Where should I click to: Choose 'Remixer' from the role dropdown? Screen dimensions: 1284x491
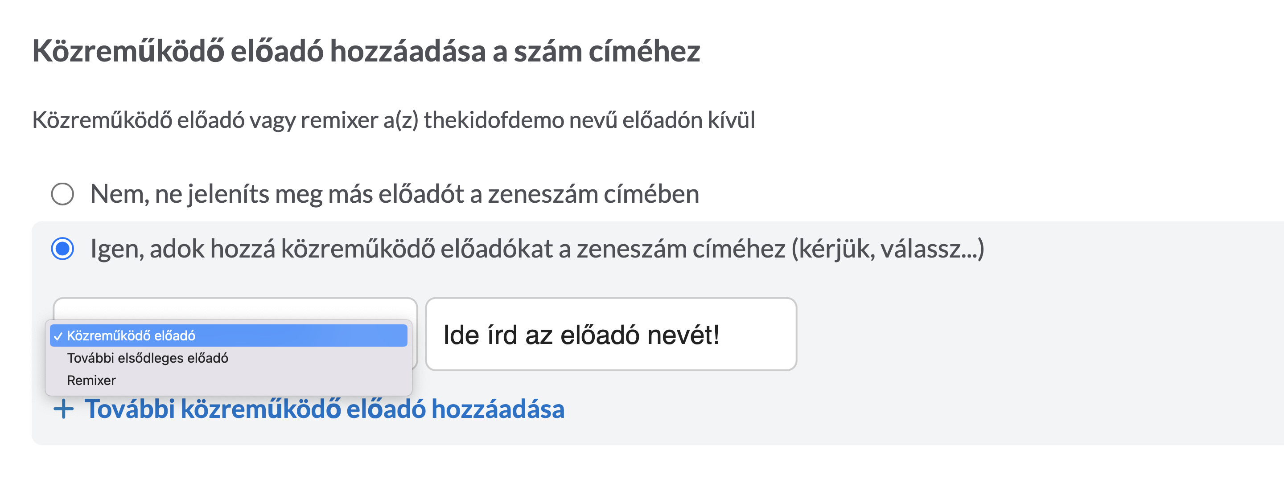[x=228, y=381]
